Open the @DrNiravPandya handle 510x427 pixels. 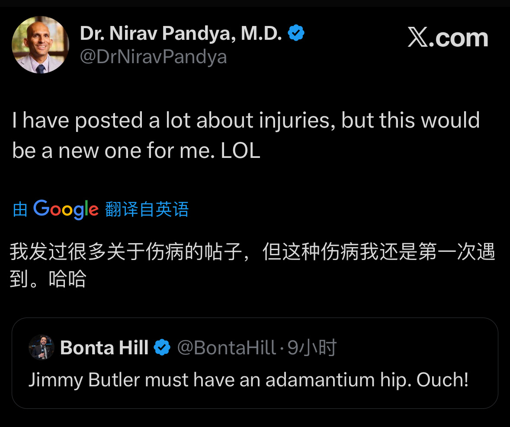pyautogui.click(x=153, y=57)
